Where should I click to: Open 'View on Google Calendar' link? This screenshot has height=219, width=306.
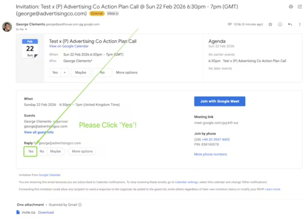point(69,46)
